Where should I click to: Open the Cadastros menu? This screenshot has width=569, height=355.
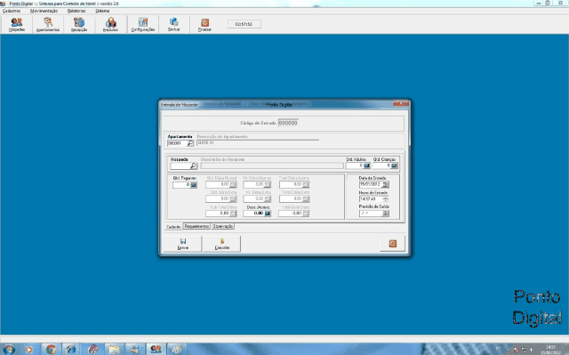12,11
